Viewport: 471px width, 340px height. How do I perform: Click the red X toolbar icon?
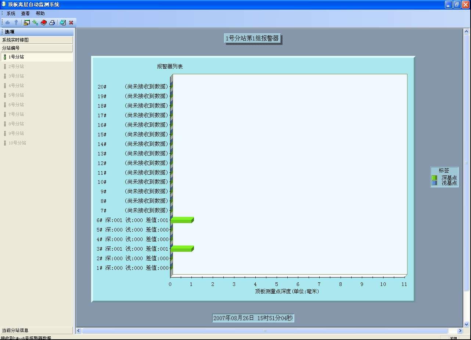[71, 22]
